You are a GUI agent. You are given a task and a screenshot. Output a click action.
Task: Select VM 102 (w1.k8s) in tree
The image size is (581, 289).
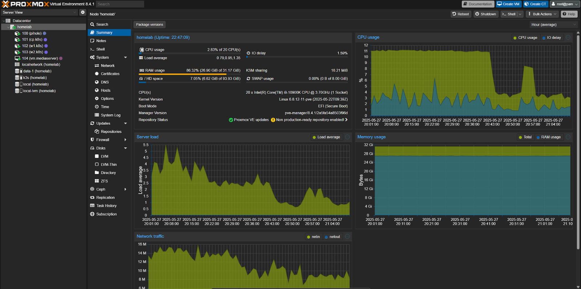(32, 46)
